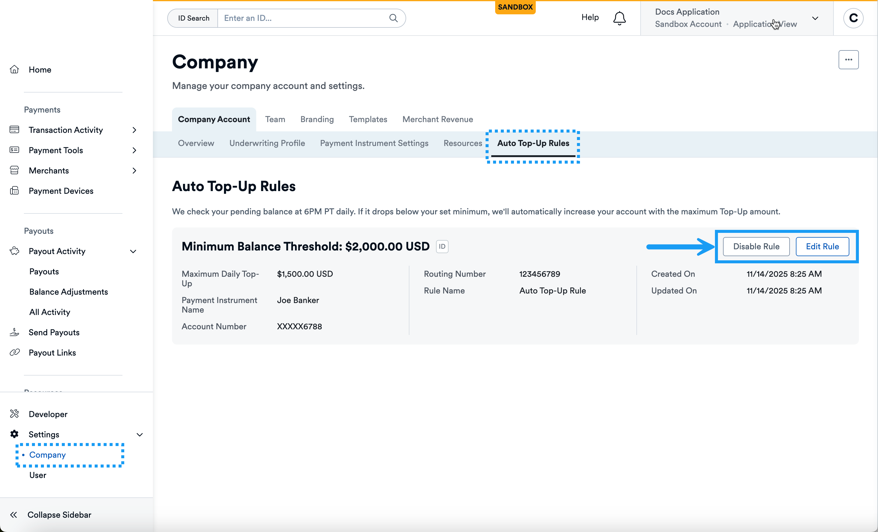878x532 pixels.
Task: Click the Send Payouts hand icon
Action: click(14, 332)
